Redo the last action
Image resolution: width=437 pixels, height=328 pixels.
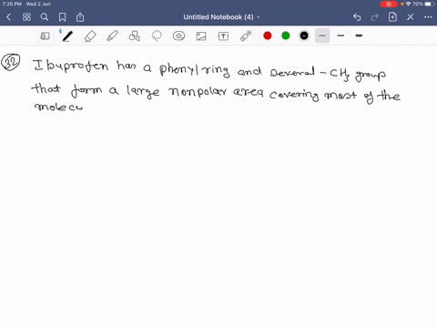click(x=375, y=17)
